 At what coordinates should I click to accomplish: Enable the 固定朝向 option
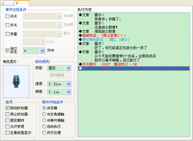[7, 120]
